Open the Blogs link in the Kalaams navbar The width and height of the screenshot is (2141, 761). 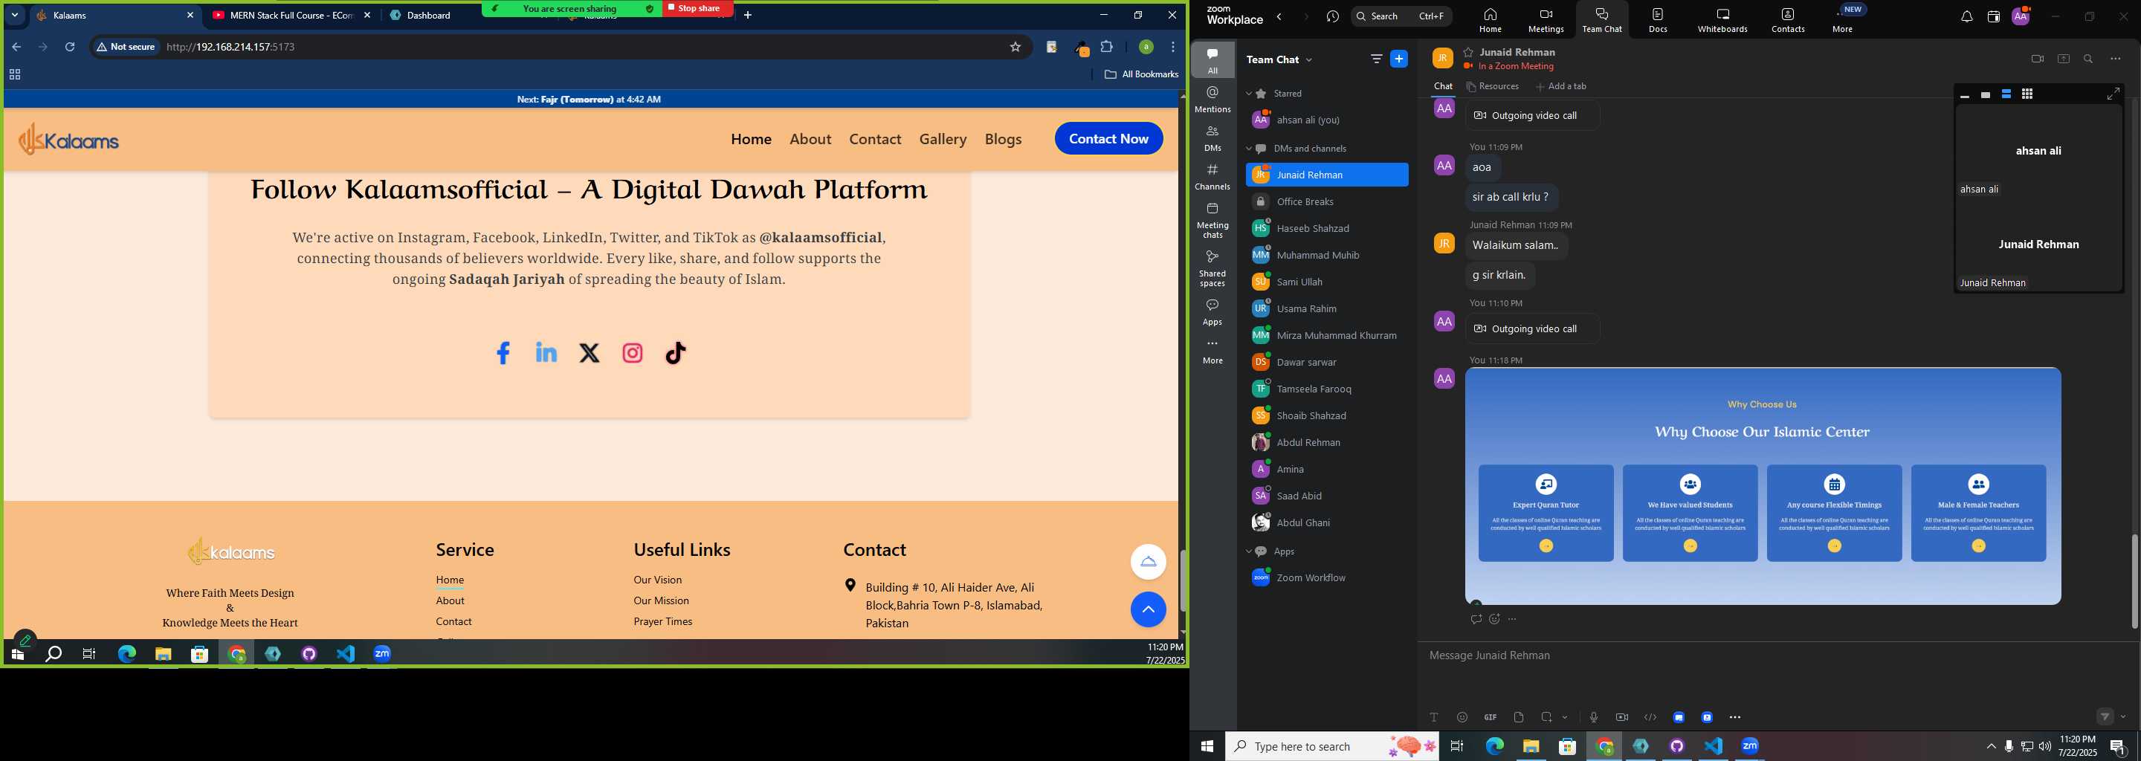1003,139
